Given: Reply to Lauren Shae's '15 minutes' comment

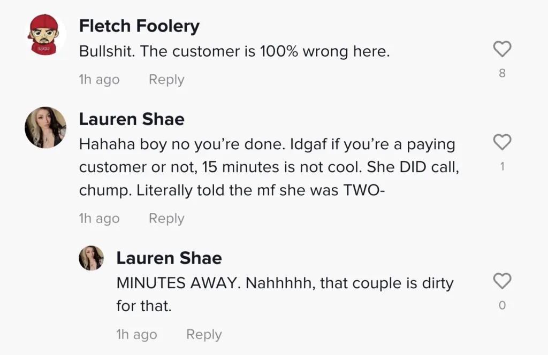Looking at the screenshot, I should point(166,219).
